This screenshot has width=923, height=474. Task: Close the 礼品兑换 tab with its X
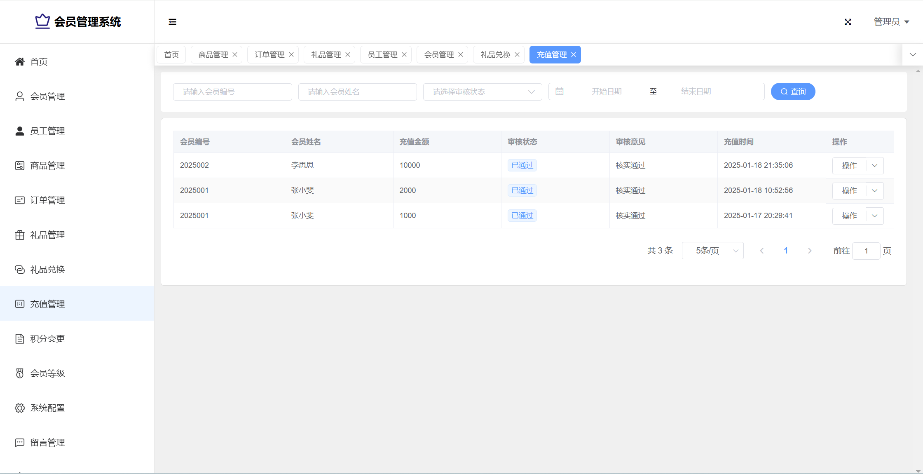(x=517, y=55)
